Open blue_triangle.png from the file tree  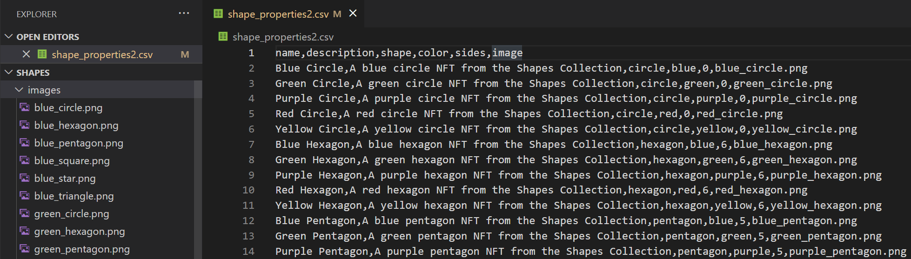point(74,196)
